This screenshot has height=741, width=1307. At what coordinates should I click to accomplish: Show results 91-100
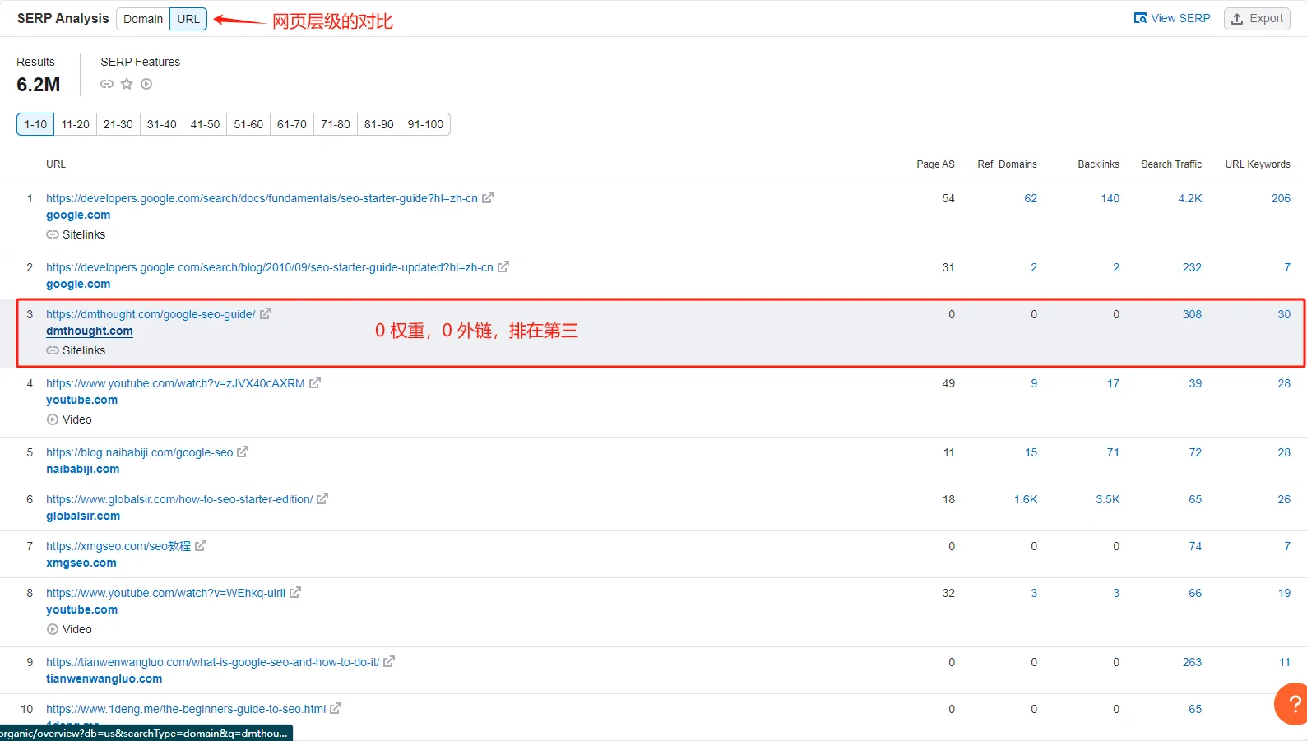[x=425, y=124]
